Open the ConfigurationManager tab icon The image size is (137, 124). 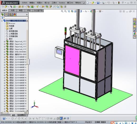[11, 14]
